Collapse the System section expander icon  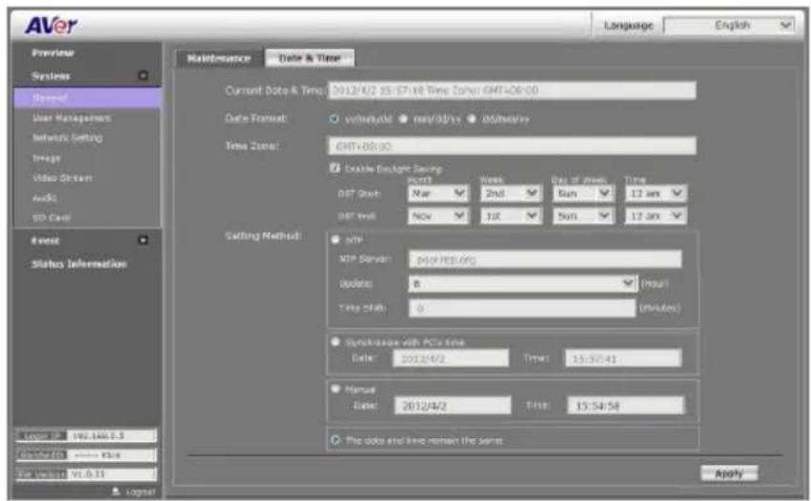click(143, 76)
